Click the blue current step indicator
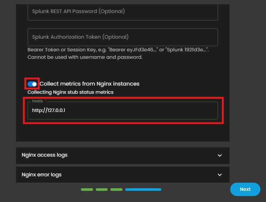This screenshot has width=266, height=202. [x=143, y=190]
